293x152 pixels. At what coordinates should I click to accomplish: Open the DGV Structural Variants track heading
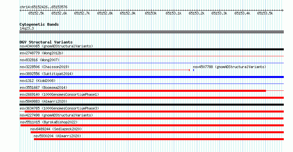click(x=46, y=42)
